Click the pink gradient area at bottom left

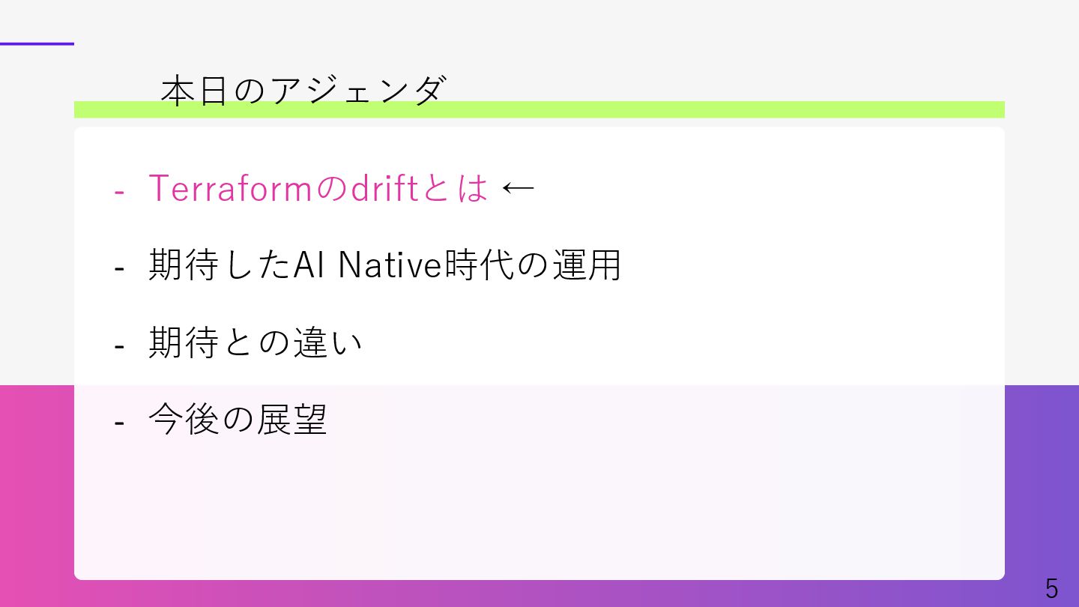[37, 495]
